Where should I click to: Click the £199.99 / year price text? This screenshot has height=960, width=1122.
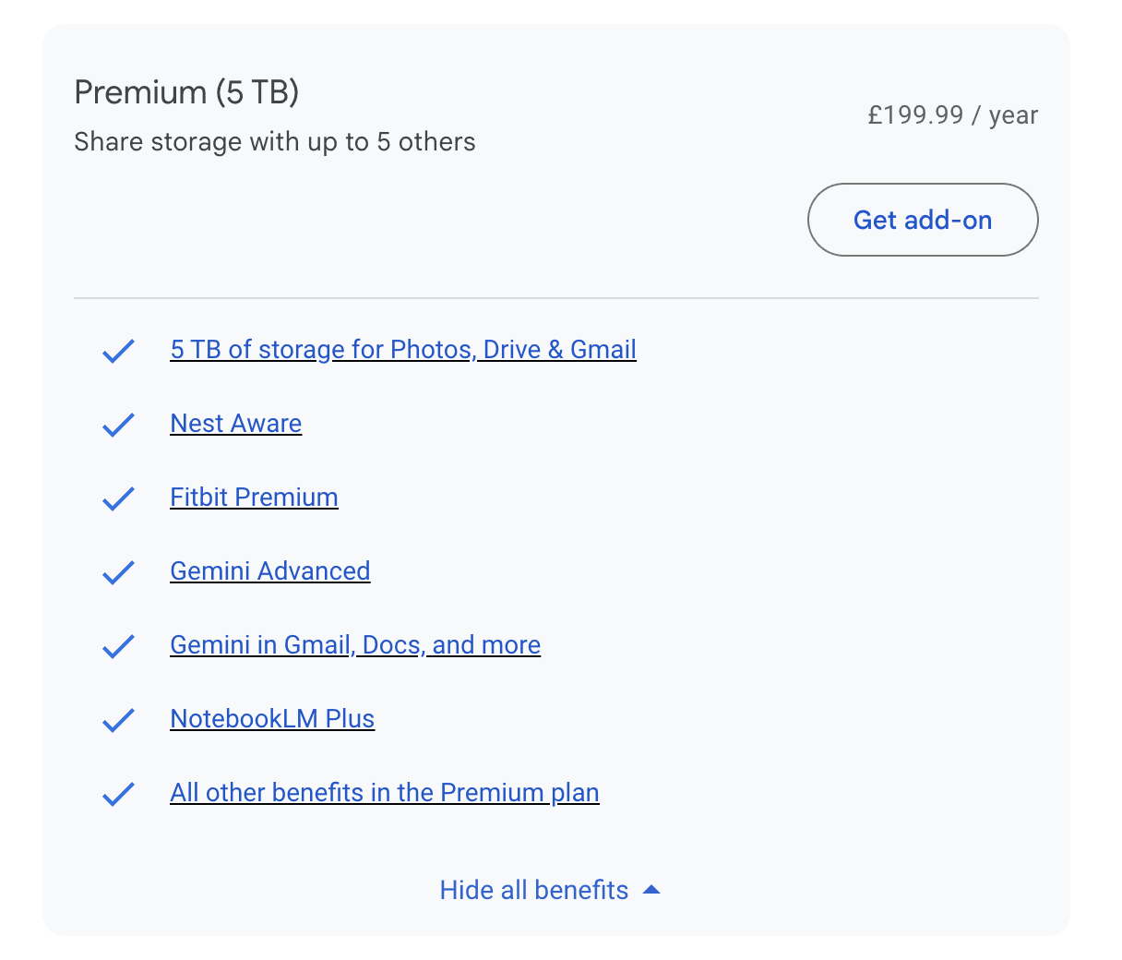point(952,115)
